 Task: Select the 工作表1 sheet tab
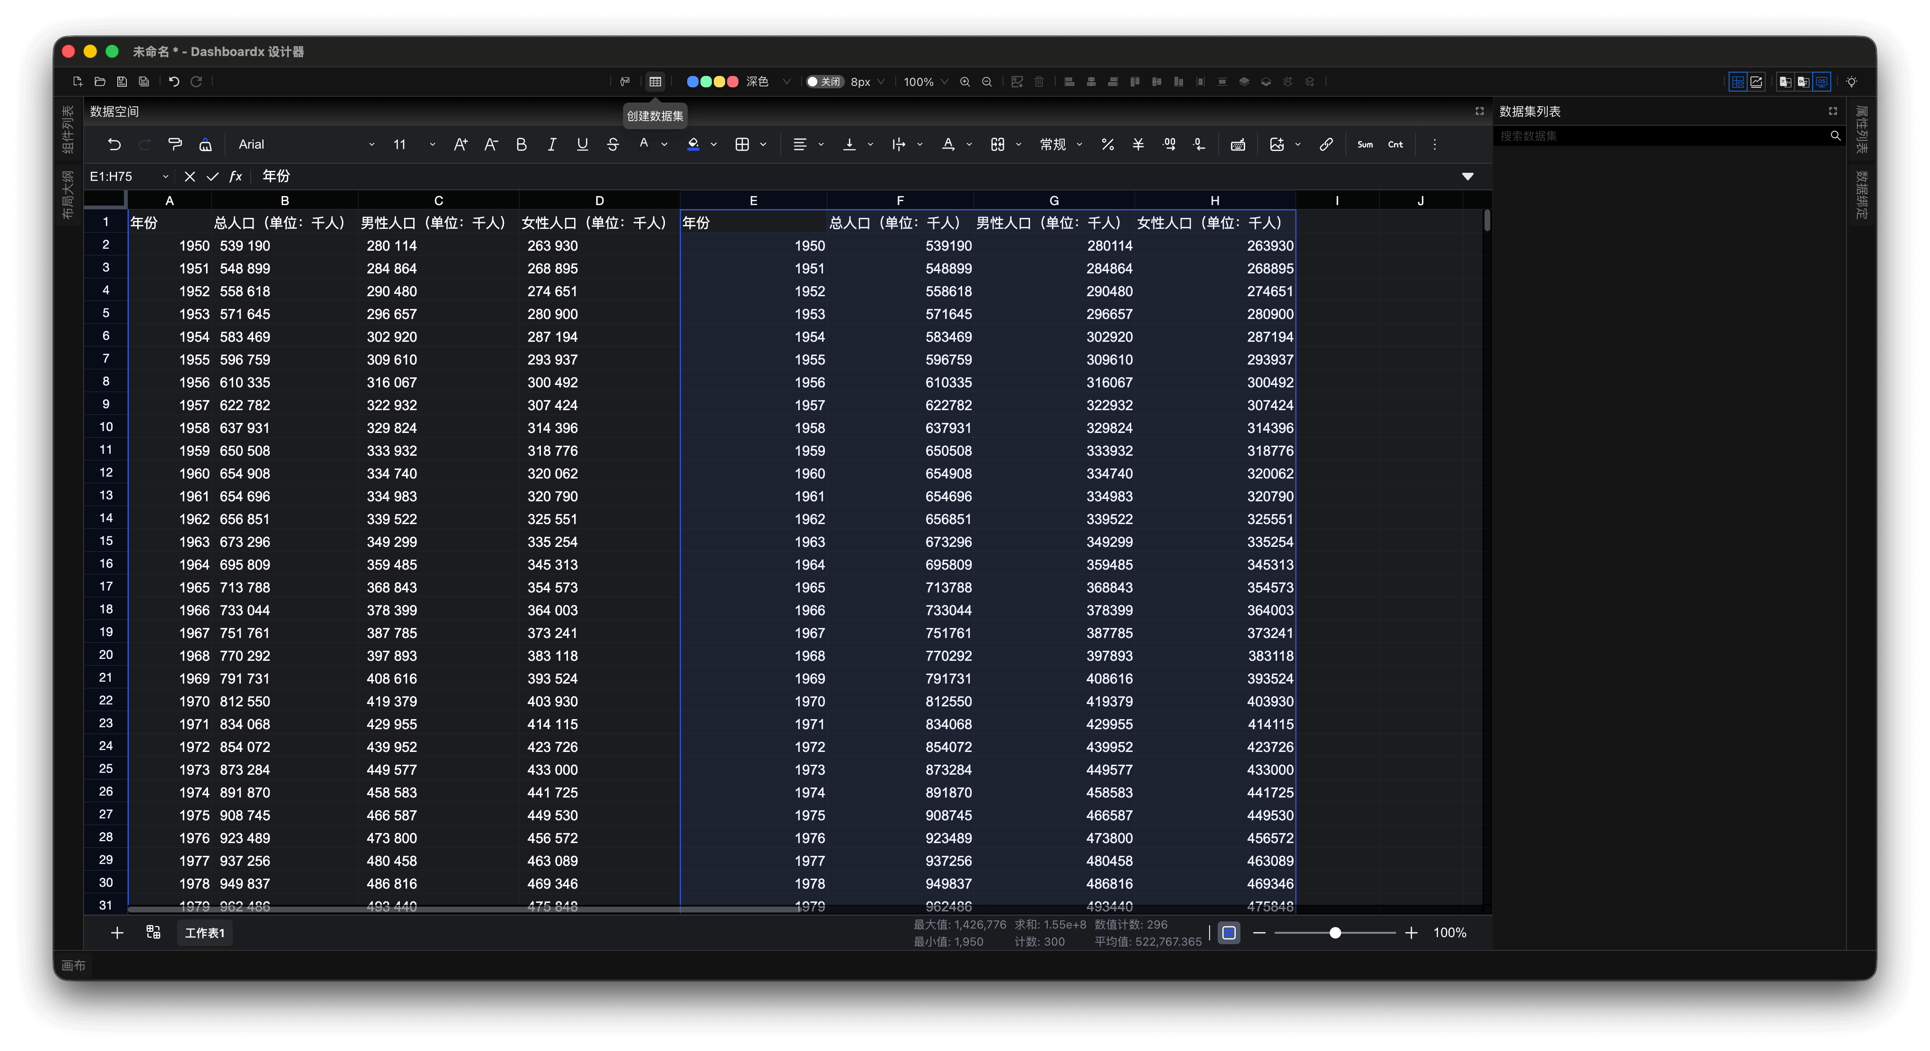(205, 933)
